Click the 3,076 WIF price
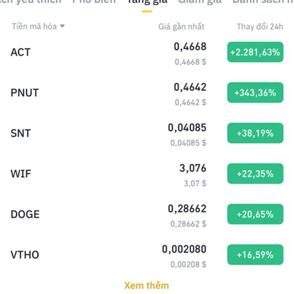294x294 pixels. (193, 169)
